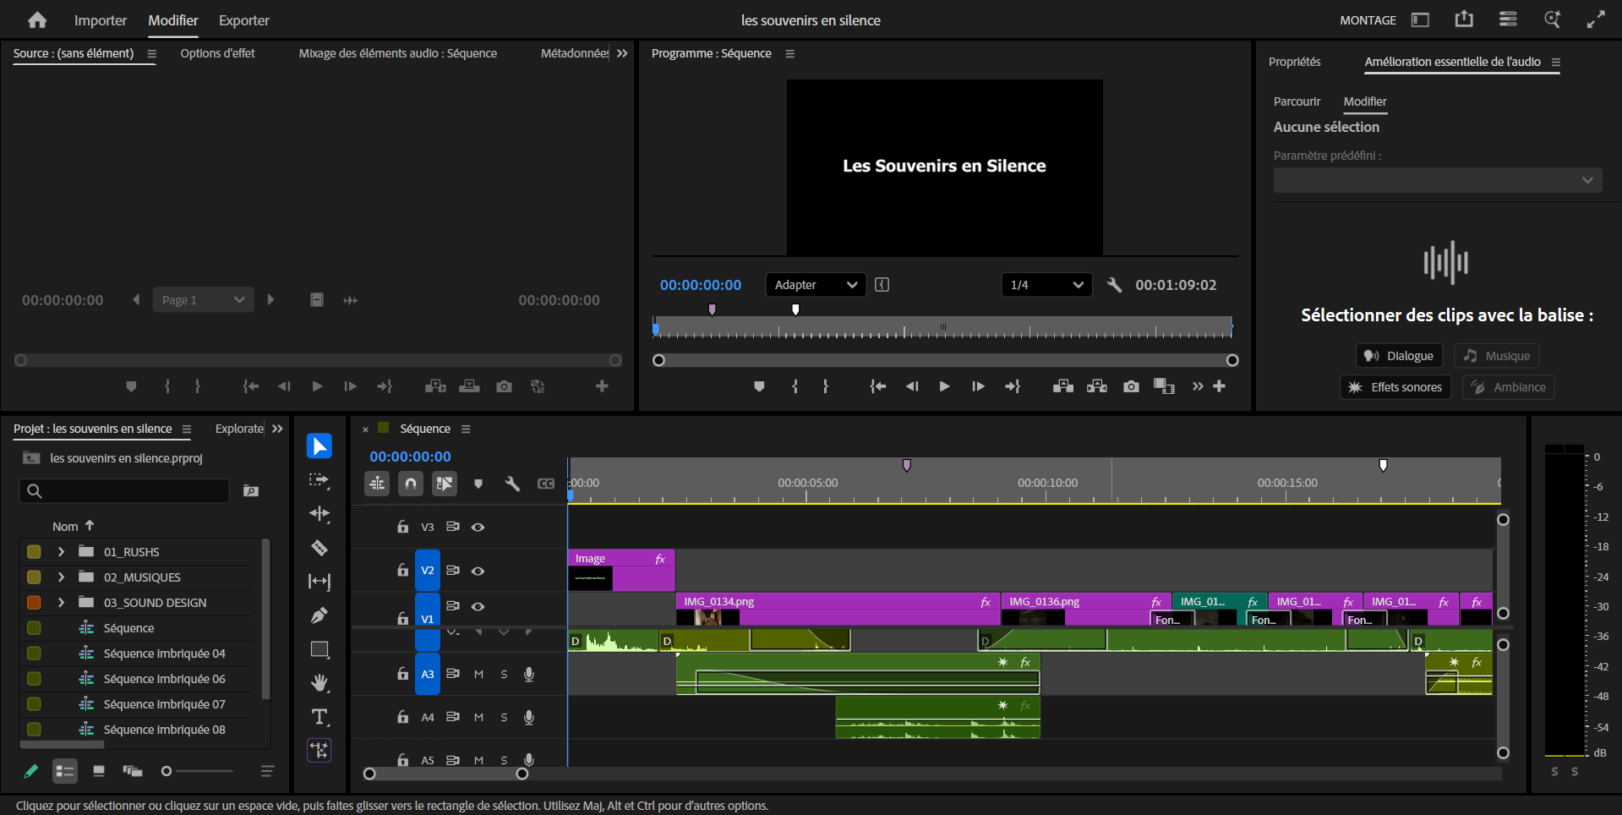The height and width of the screenshot is (815, 1622).
Task: Open the Adapter zoom level dropdown
Action: pos(816,285)
